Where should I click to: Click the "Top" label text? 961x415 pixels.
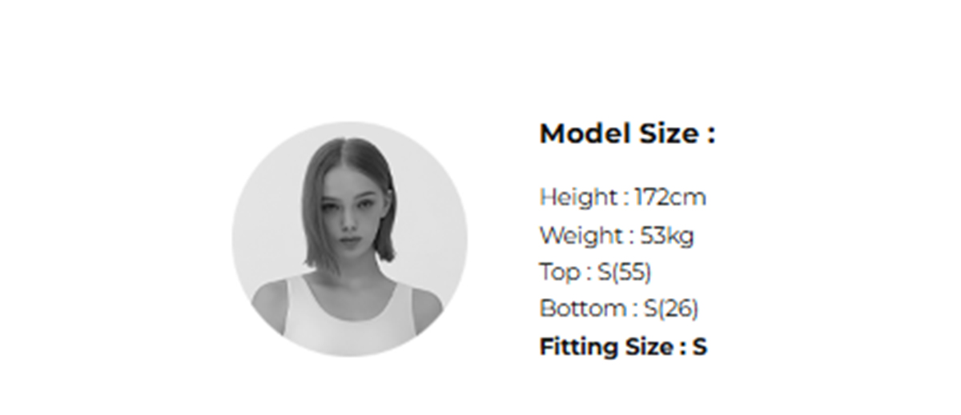pyautogui.click(x=559, y=272)
